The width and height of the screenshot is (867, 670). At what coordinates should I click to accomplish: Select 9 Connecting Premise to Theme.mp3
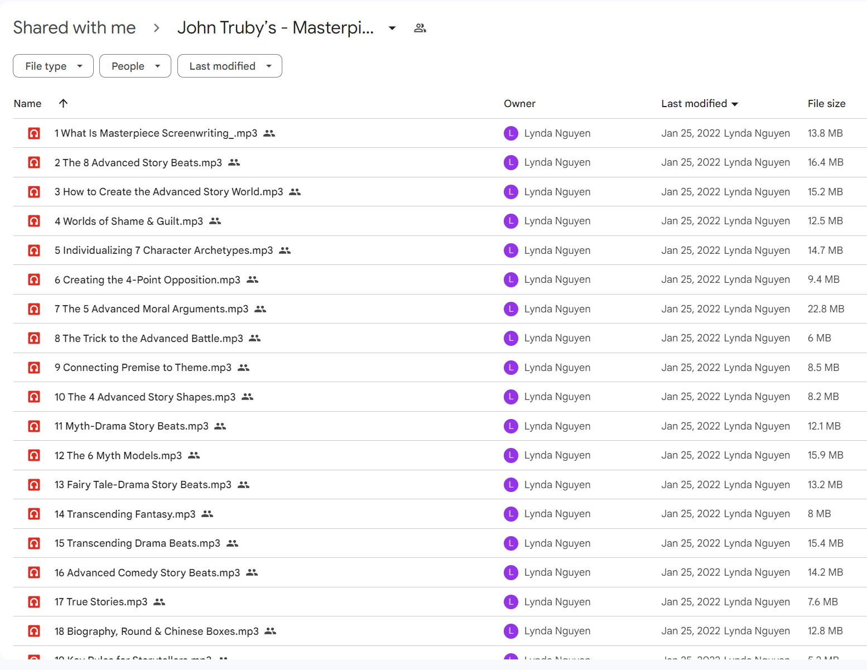pyautogui.click(x=143, y=368)
